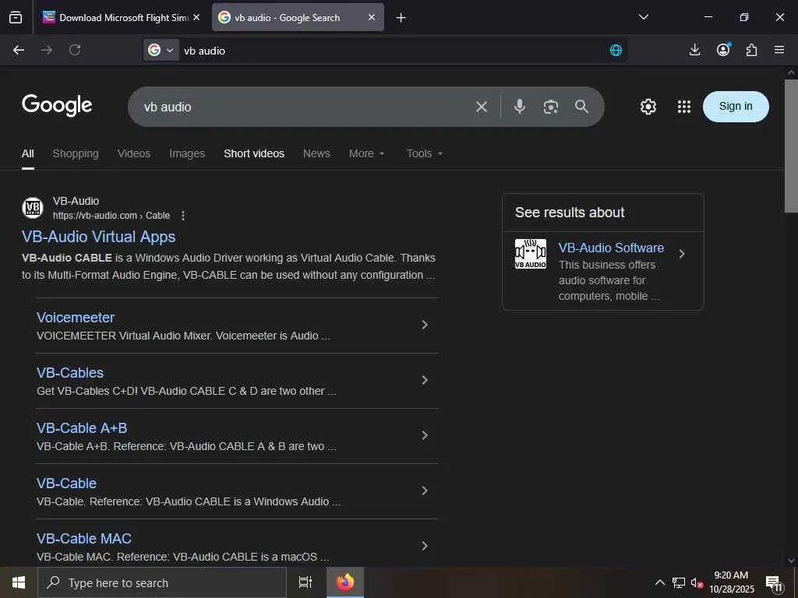798x598 pixels.
Task: Open the Firefox account icon
Action: click(723, 49)
